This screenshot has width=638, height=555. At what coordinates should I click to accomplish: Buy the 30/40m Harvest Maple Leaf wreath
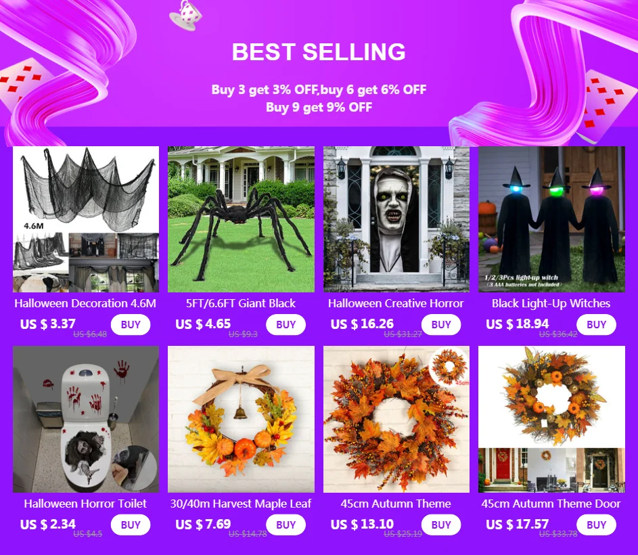click(286, 525)
